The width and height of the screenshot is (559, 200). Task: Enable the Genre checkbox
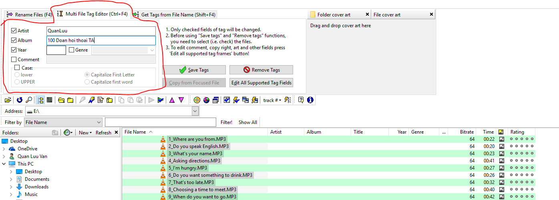72,50
